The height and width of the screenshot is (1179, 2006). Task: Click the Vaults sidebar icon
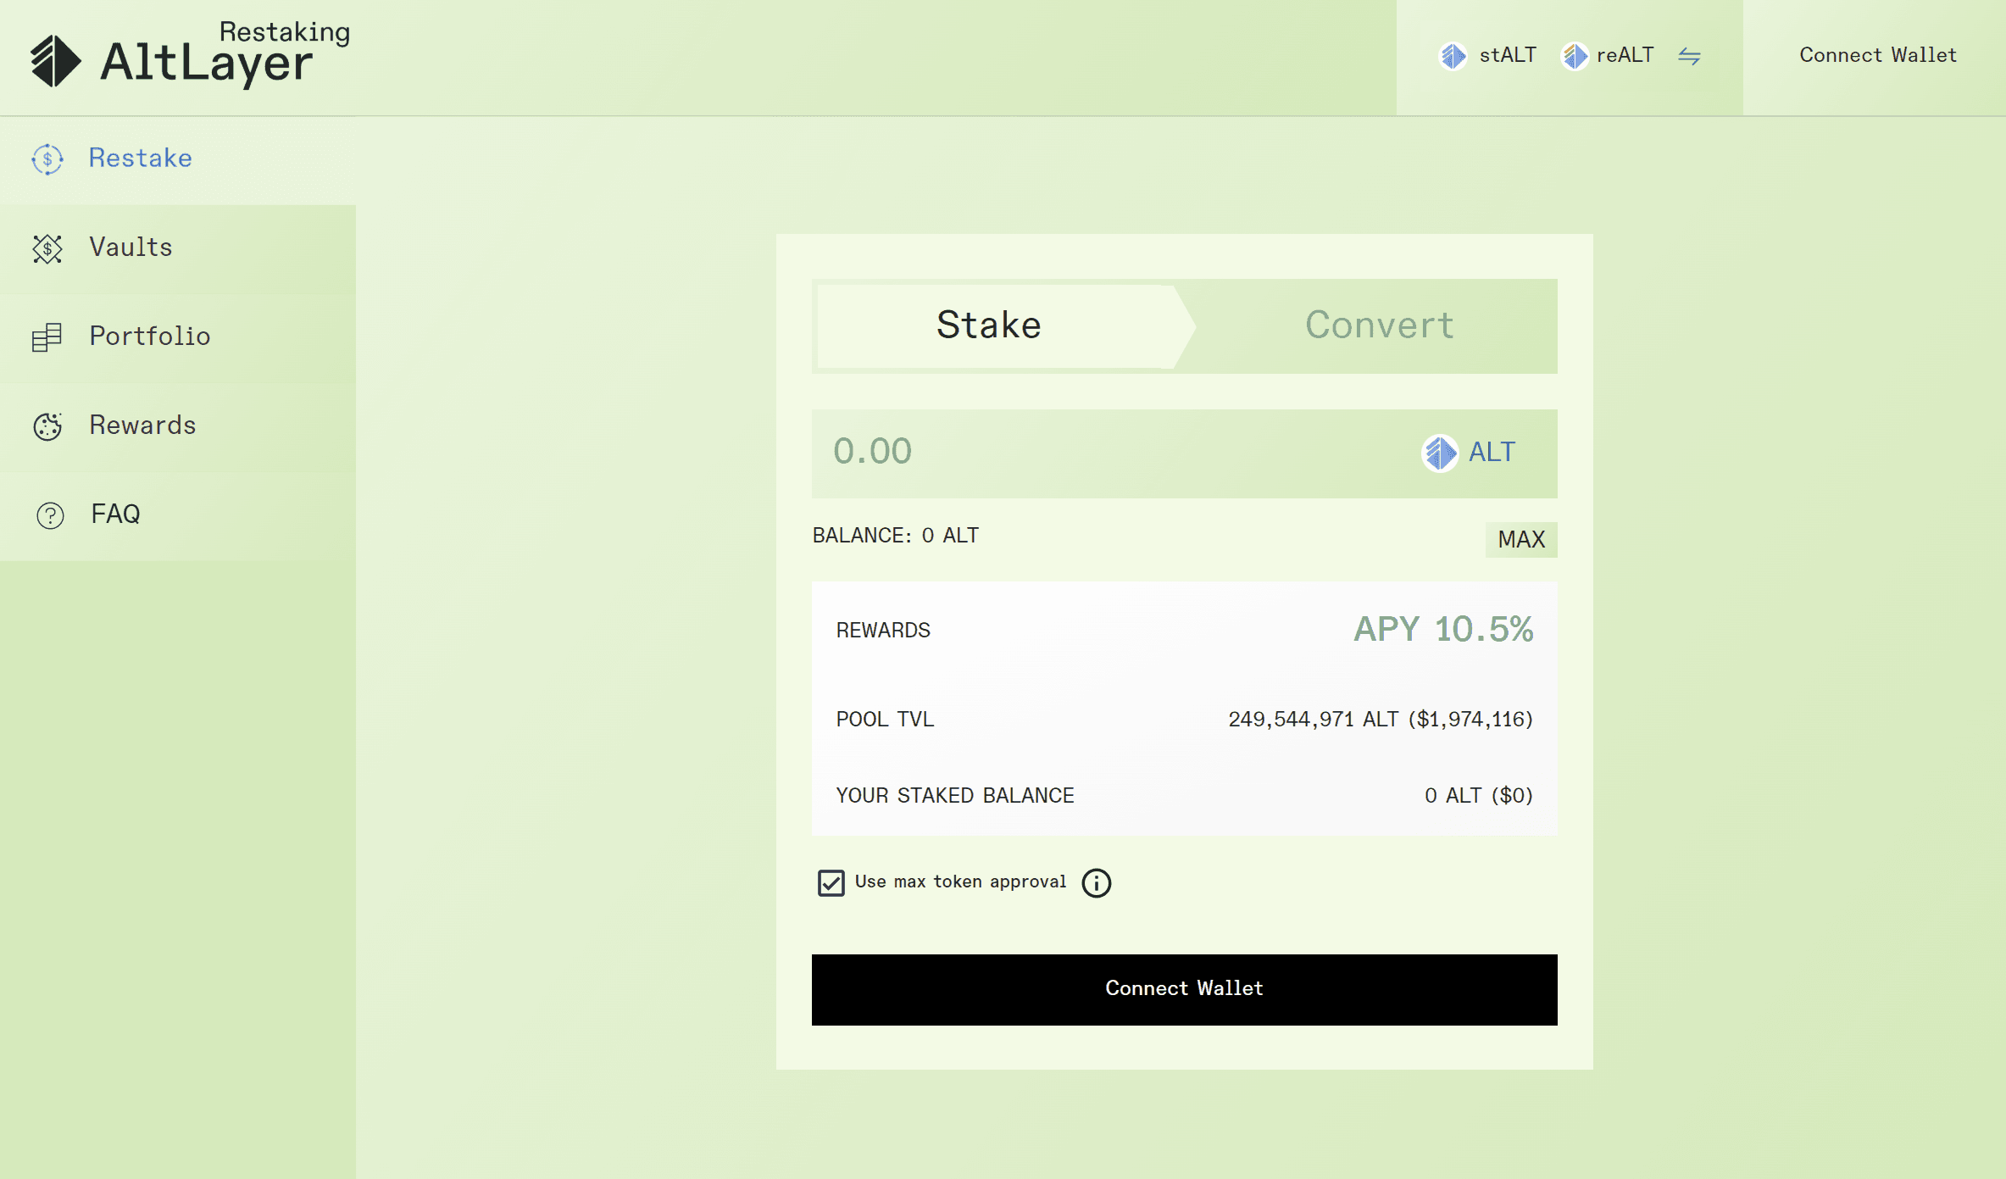[47, 248]
